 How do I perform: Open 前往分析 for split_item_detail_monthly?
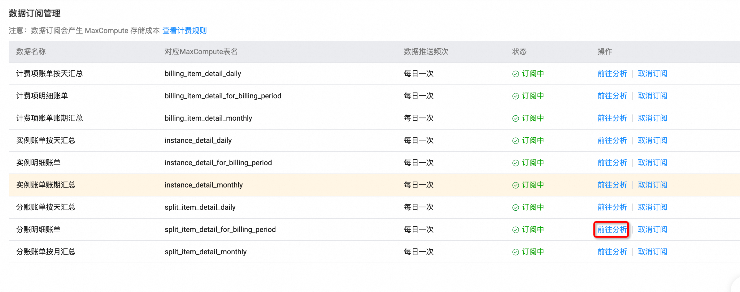(612, 252)
